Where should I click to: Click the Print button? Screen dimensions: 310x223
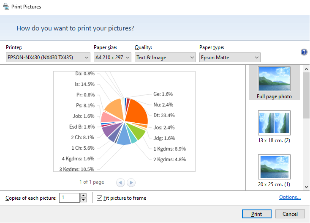point(257,214)
